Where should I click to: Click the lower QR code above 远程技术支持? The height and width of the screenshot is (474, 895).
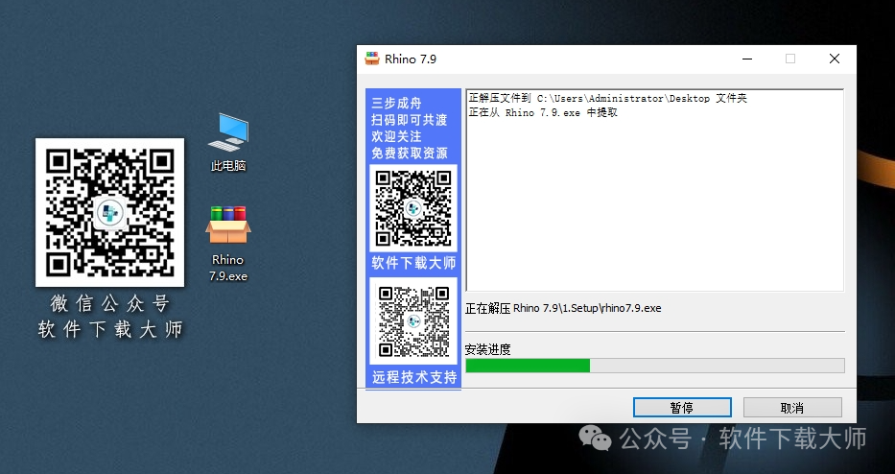(413, 321)
